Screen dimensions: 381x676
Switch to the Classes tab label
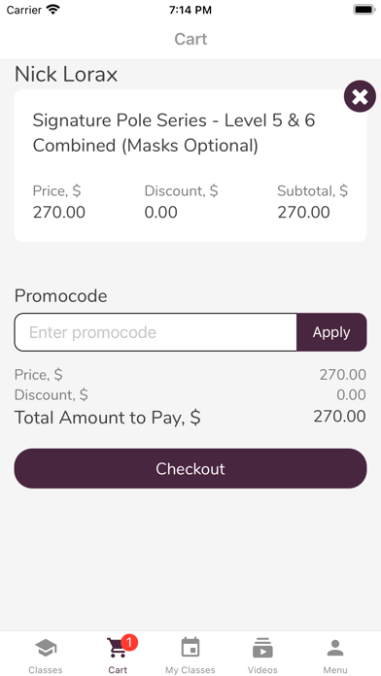[x=46, y=670]
